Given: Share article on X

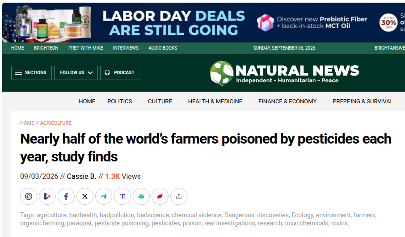Looking at the screenshot, I should point(85,196).
